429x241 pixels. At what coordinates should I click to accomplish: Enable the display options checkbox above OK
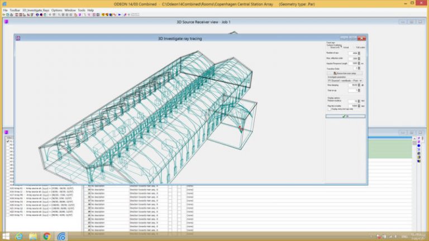[x=329, y=109]
